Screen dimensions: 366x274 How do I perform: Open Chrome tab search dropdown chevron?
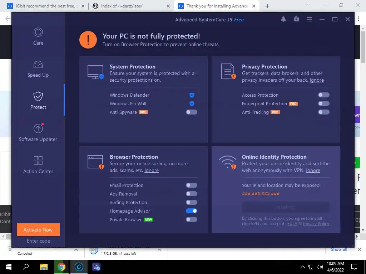(x=308, y=5)
